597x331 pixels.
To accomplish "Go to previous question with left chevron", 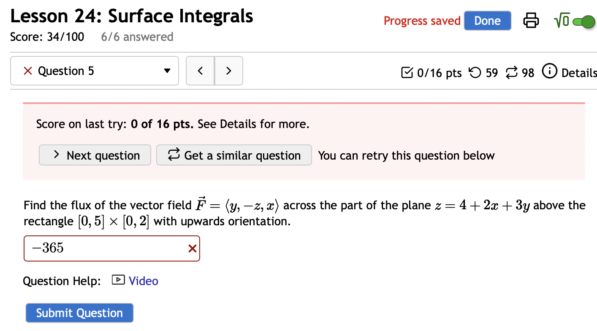I will tap(200, 71).
